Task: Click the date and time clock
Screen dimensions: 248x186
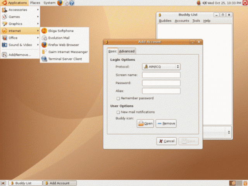Action: (x=224, y=3)
